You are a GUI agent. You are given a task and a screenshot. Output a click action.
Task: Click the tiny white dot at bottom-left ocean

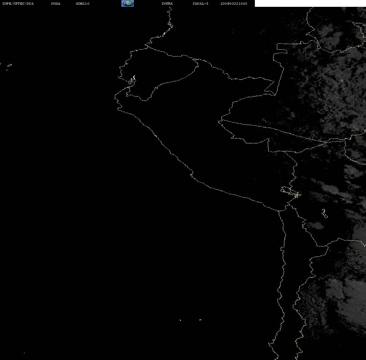point(24,353)
